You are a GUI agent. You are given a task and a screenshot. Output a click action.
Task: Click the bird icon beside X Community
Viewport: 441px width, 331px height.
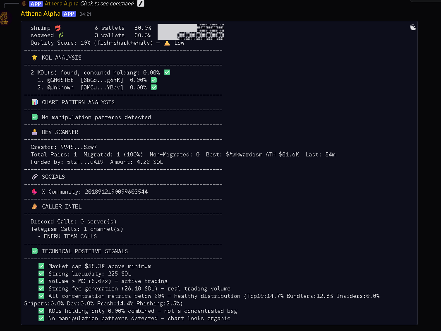pyautogui.click(x=35, y=192)
